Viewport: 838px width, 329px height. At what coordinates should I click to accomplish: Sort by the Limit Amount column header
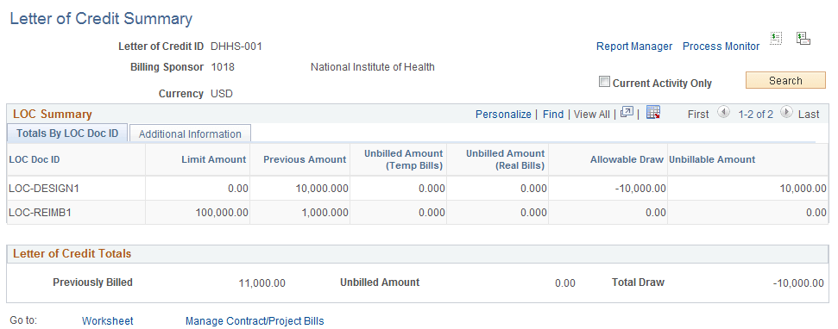point(214,159)
